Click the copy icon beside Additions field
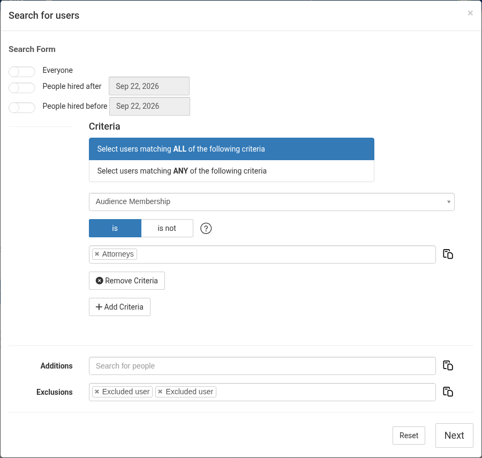 pos(448,365)
